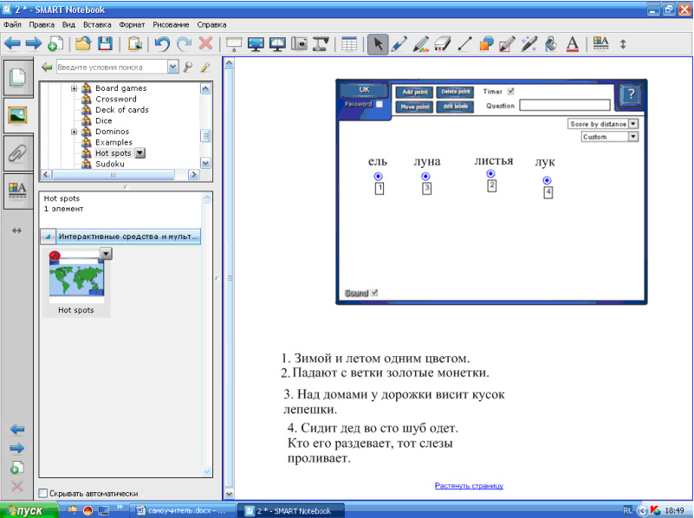The width and height of the screenshot is (694, 518).
Task: Click the Save floppy disk icon
Action: point(105,43)
